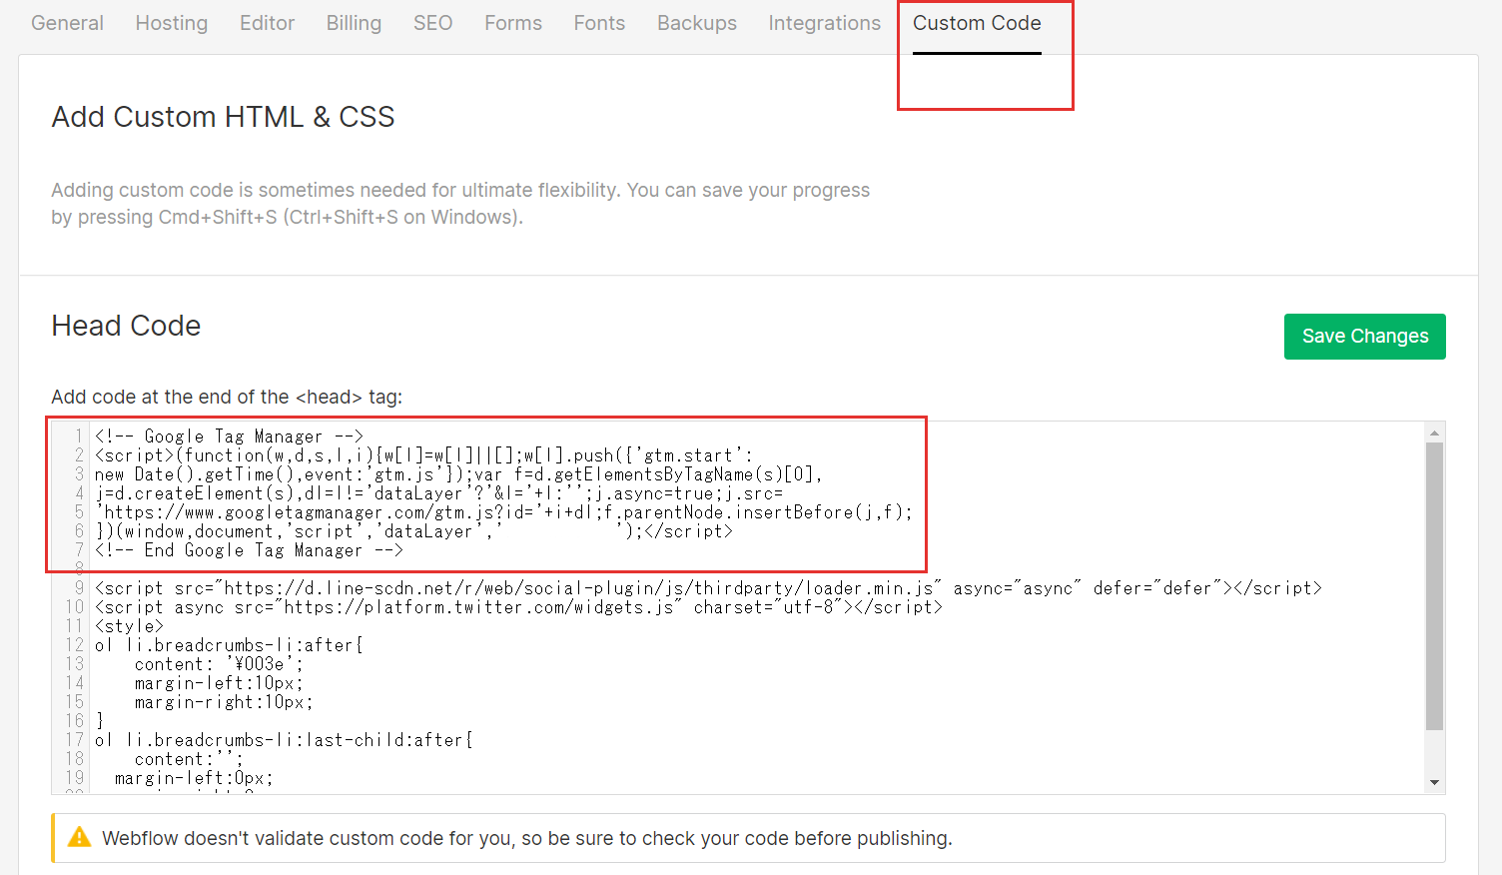Click the 'ol li.breadcrumbs-li:after{' line
This screenshot has width=1502, height=875.
click(230, 645)
